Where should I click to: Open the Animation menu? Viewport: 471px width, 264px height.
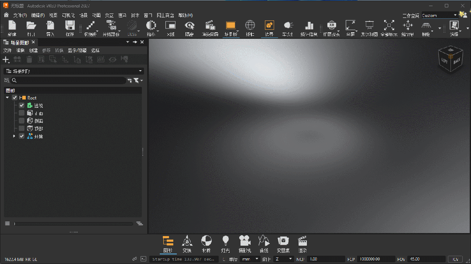click(x=96, y=15)
